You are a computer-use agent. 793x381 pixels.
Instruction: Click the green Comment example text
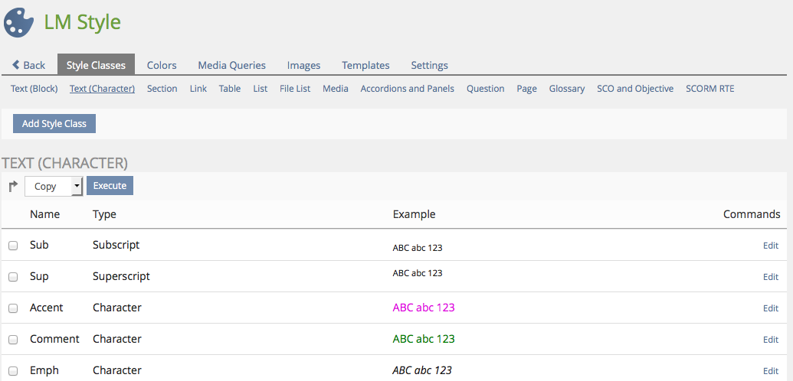pos(424,339)
